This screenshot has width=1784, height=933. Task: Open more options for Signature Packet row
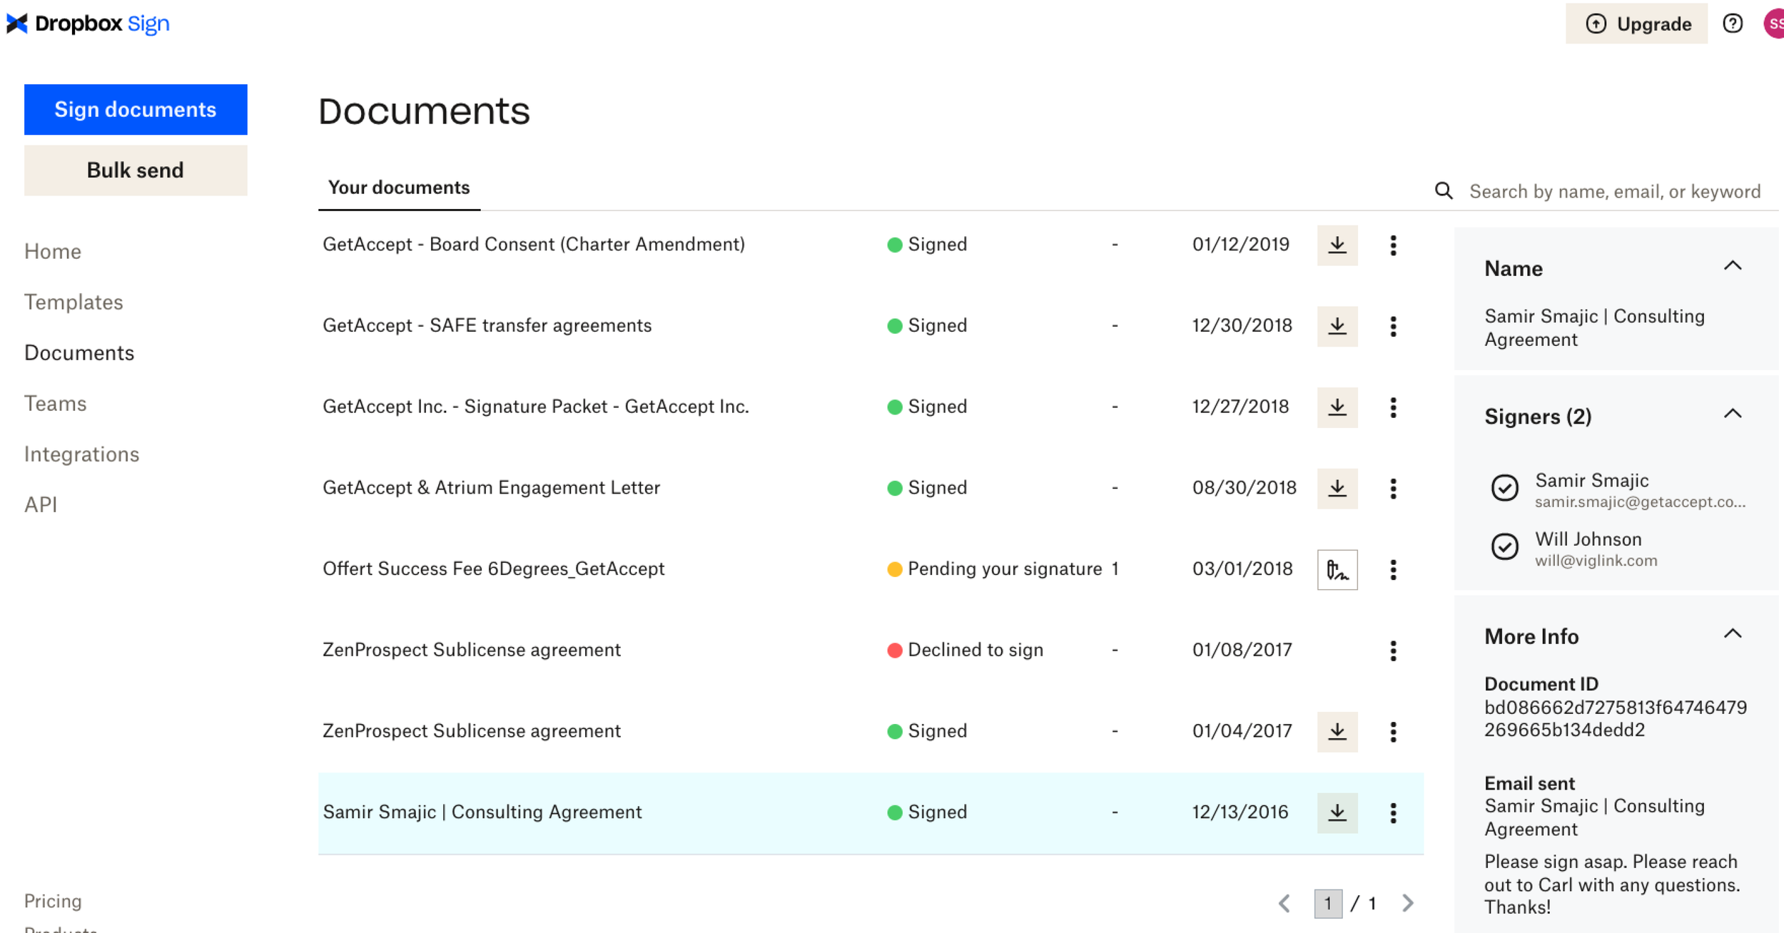pyautogui.click(x=1393, y=407)
